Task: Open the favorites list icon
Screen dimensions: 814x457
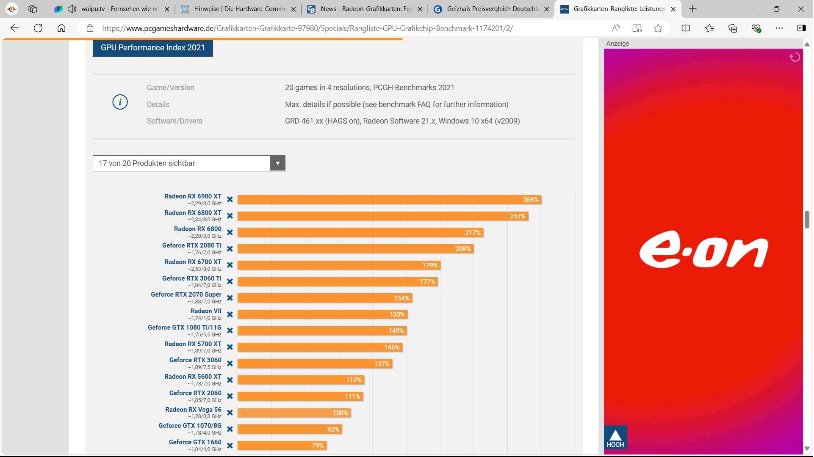Action: 709,28
